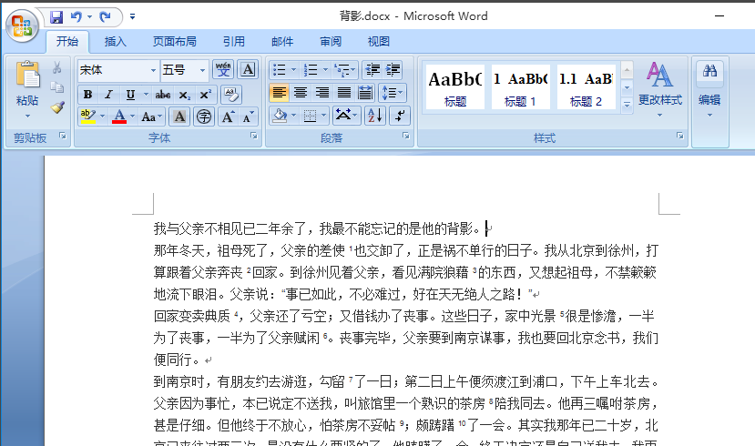Click the Clear Formatting eraser icon
The width and height of the screenshot is (755, 446).
click(231, 95)
